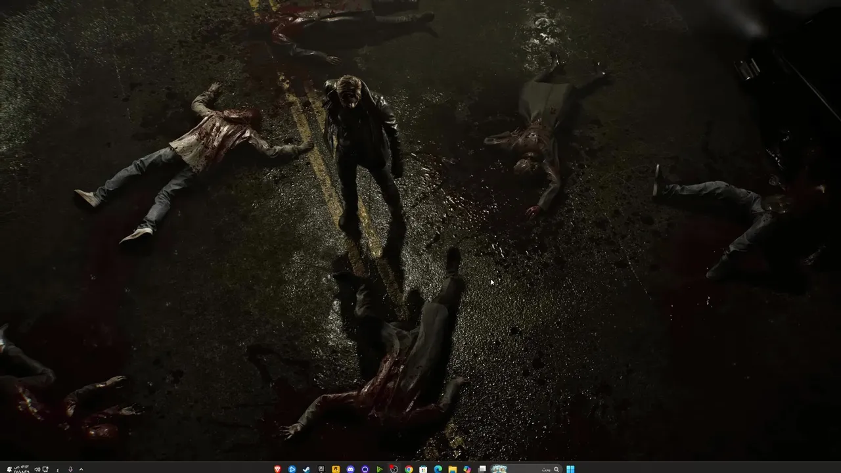Screen dimensions: 841x473
Task: Open the purple circle app taskbar icon
Action: pyautogui.click(x=365, y=469)
